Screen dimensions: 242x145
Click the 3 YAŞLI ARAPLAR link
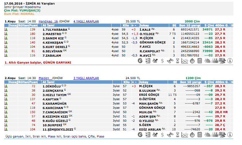[86, 78]
